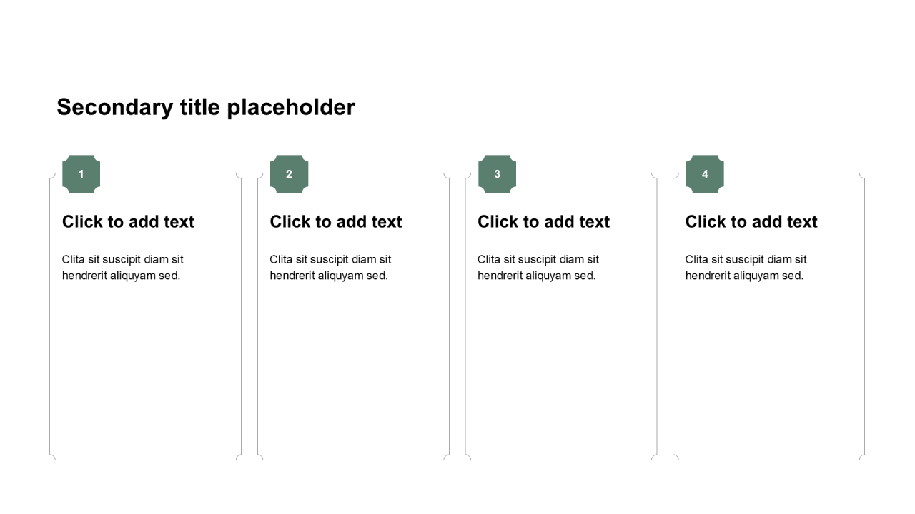
Task: Select body text in the second card
Action: point(330,268)
